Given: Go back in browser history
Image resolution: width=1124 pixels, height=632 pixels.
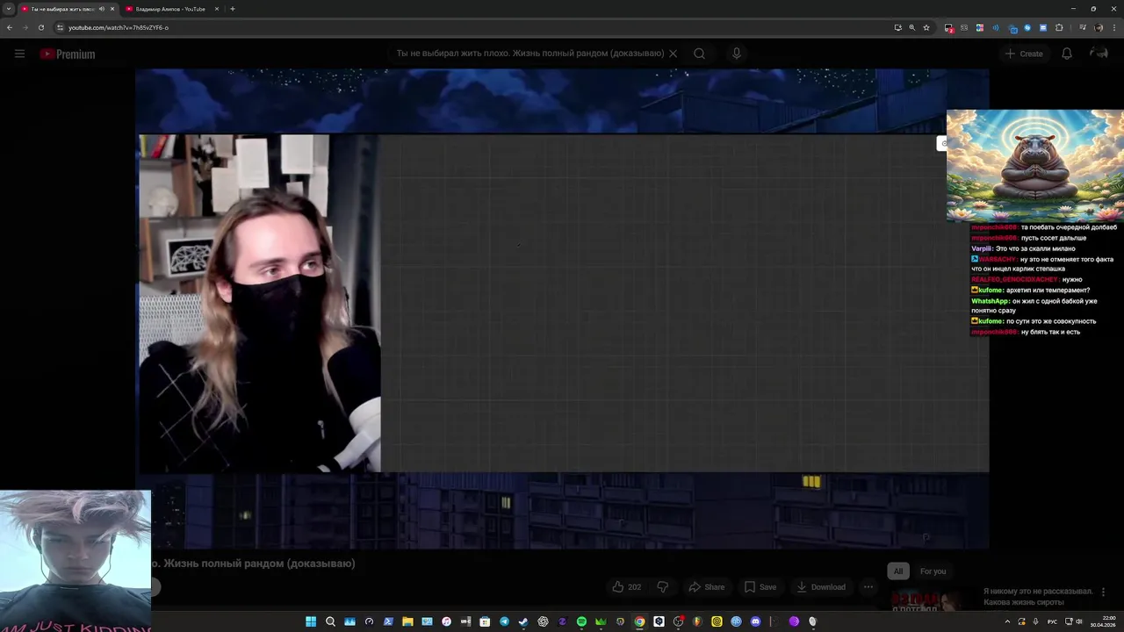Looking at the screenshot, I should point(10,27).
